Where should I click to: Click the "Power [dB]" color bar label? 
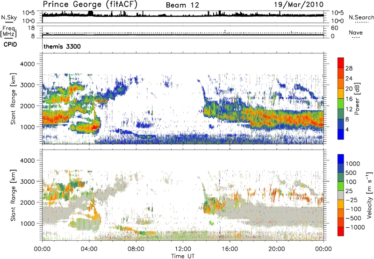point(357,99)
